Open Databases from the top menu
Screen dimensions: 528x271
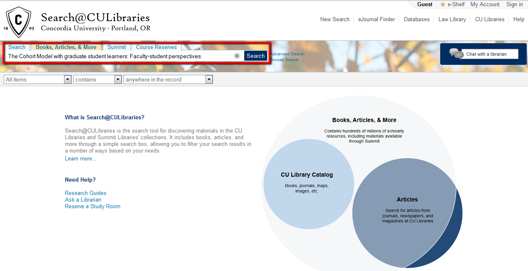pos(416,19)
